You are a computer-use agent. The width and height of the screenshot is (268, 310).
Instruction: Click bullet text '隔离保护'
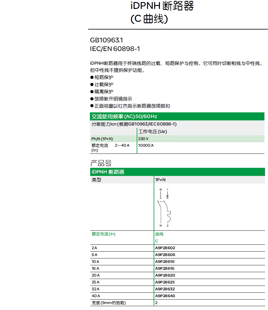point(104,92)
